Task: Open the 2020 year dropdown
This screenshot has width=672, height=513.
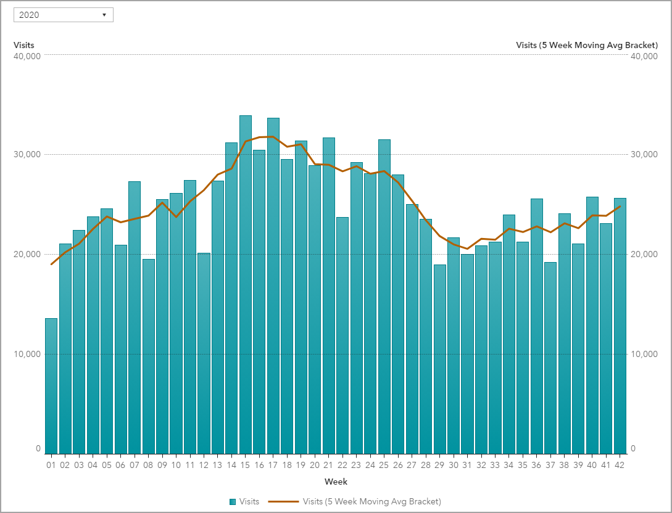Action: pos(63,15)
